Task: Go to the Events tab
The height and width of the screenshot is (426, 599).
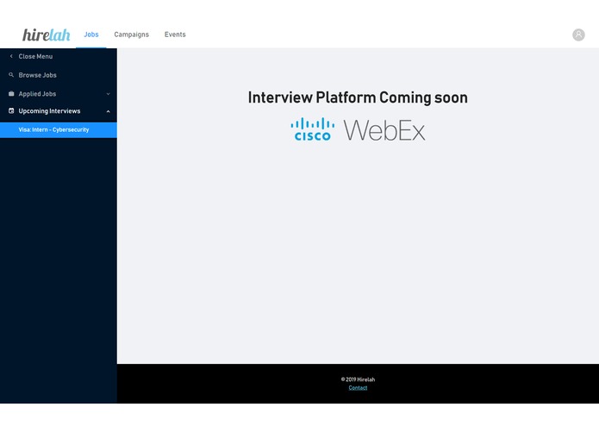Action: (175, 34)
